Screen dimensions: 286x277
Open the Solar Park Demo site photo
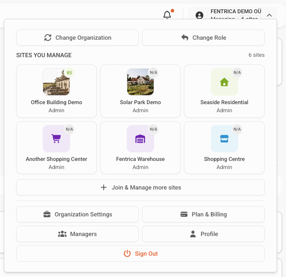tap(140, 82)
